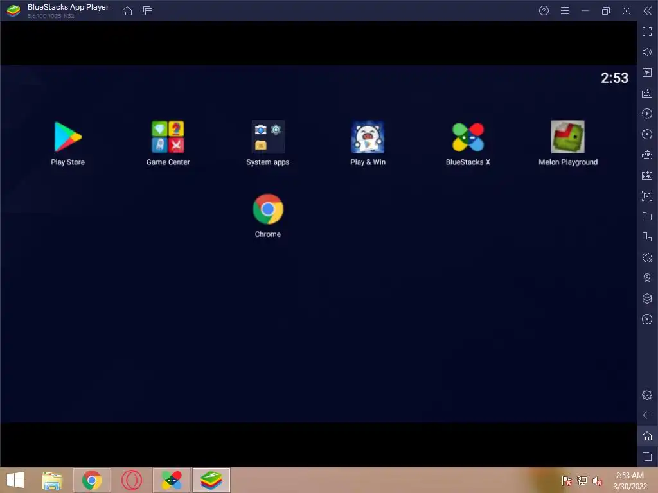Image resolution: width=658 pixels, height=493 pixels.
Task: Take a screenshot with camera icon
Action: [x=647, y=196]
